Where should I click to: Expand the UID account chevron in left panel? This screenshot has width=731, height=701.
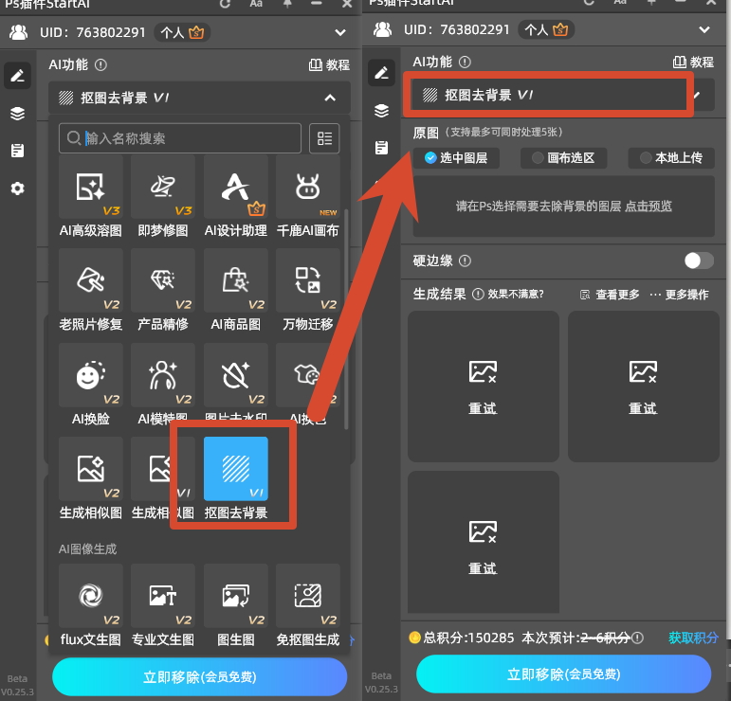(340, 32)
